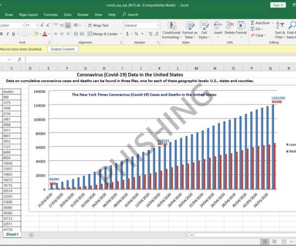The width and height of the screenshot is (296, 246).
Task: Open Sort & Filter menu
Action: (280, 30)
